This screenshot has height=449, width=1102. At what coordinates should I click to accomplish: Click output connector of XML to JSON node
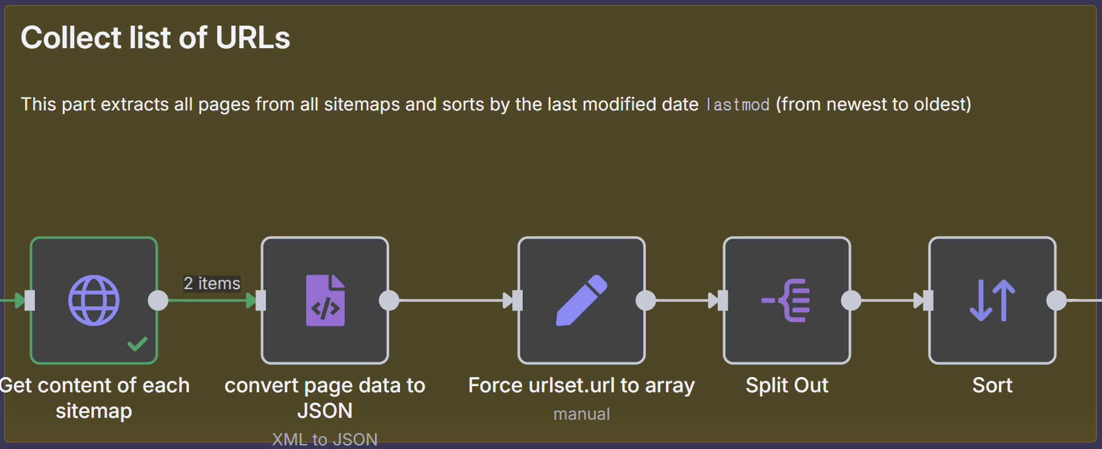click(x=389, y=300)
